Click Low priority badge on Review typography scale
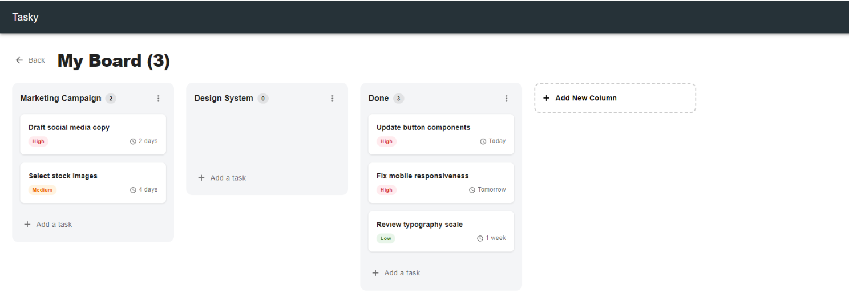849x293 pixels. pyautogui.click(x=386, y=238)
